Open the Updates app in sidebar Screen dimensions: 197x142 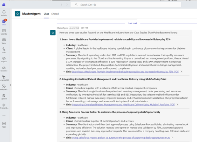pos(4,96)
